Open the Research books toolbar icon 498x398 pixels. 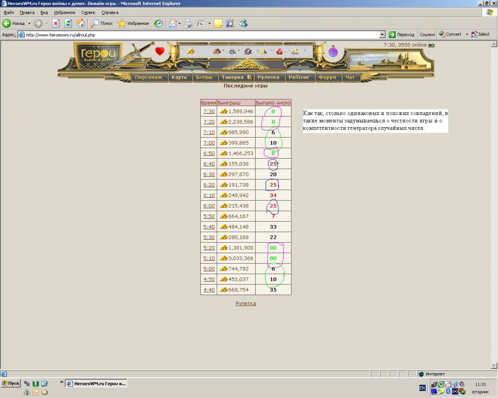coord(230,23)
